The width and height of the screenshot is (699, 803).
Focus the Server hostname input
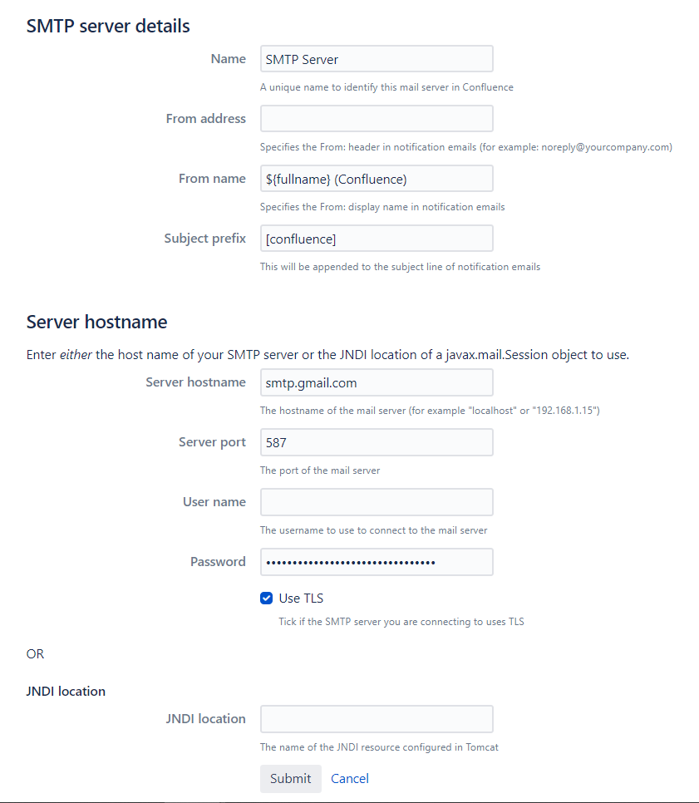tap(376, 382)
